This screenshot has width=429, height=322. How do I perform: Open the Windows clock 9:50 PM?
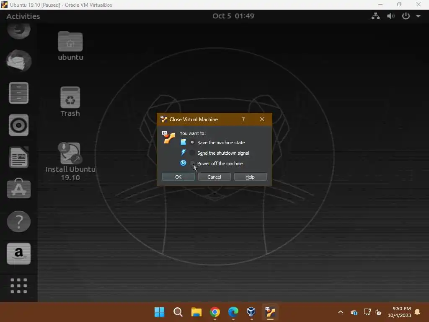pyautogui.click(x=399, y=312)
